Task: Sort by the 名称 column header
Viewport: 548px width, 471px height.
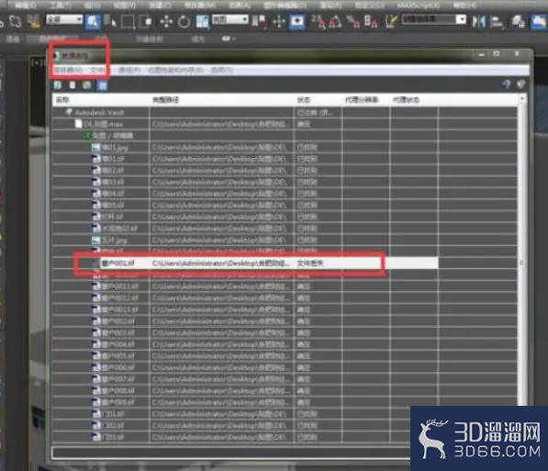Action: 101,100
